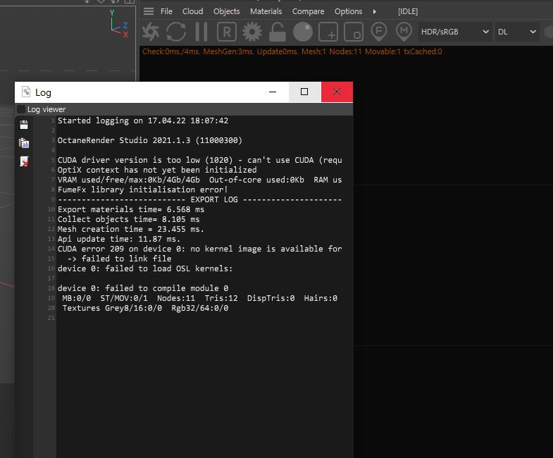Select the material picker M icon
The width and height of the screenshot is (553, 458).
tap(404, 32)
